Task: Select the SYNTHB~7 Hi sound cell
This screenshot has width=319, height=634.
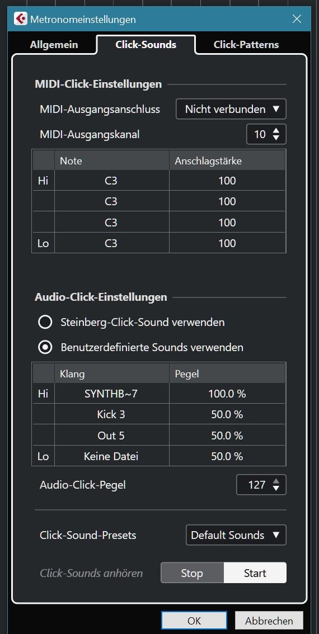Action: point(112,394)
